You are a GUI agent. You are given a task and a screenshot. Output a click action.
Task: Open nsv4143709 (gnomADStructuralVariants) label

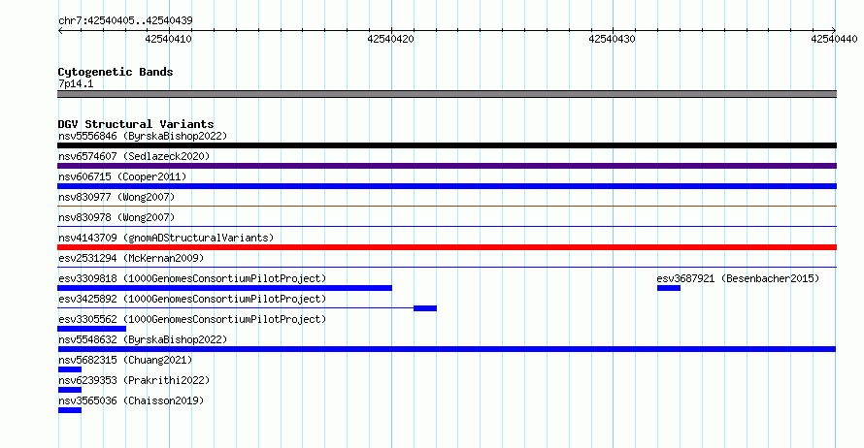(x=166, y=238)
